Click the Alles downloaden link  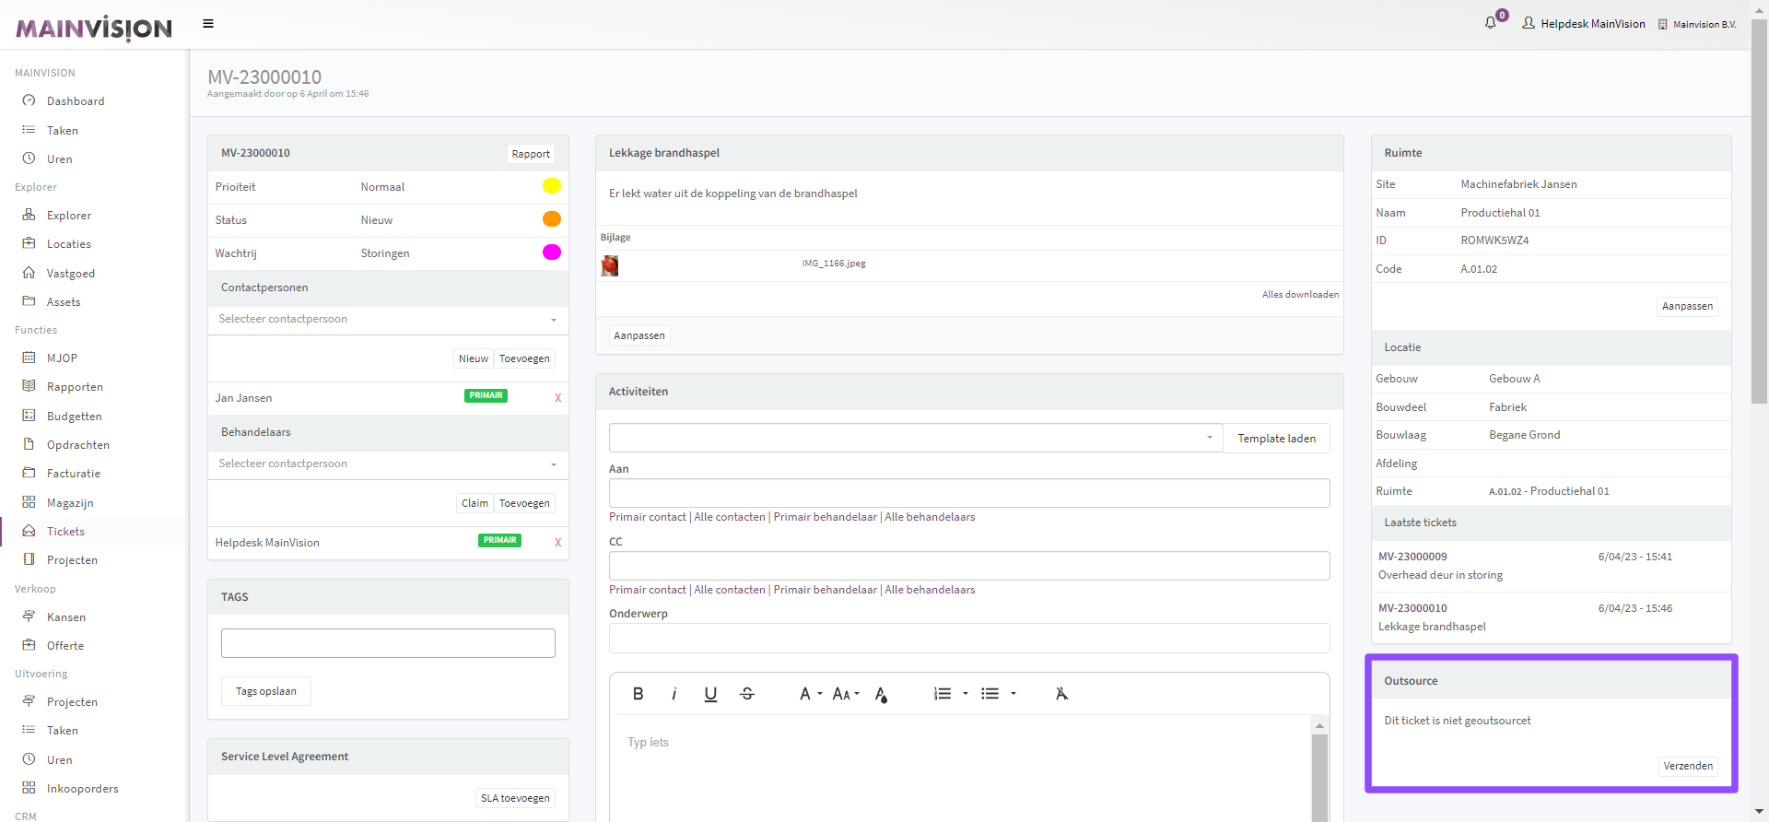tap(1300, 295)
